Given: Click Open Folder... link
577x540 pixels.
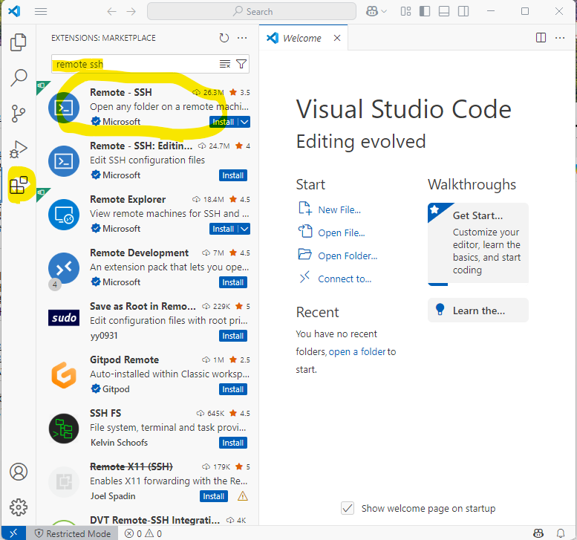Looking at the screenshot, I should [348, 256].
